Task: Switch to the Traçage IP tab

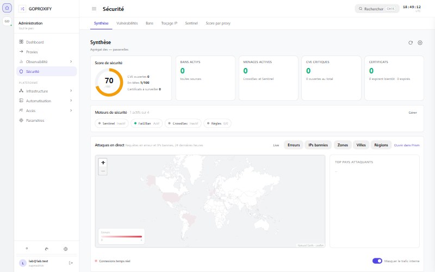Action: (x=169, y=23)
